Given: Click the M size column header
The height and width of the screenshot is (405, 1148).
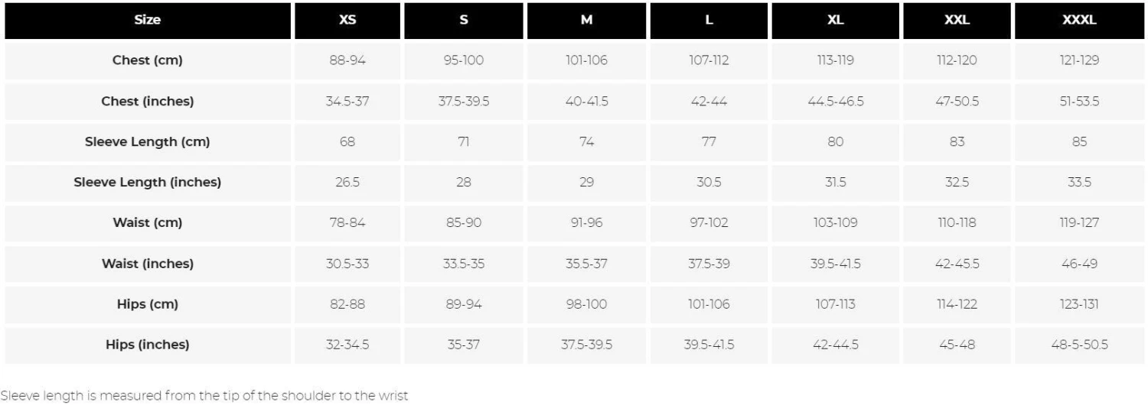Looking at the screenshot, I should point(586,21).
